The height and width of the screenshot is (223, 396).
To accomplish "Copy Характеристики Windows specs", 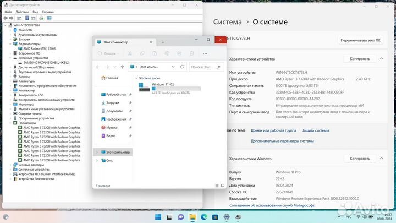I will (x=360, y=159).
